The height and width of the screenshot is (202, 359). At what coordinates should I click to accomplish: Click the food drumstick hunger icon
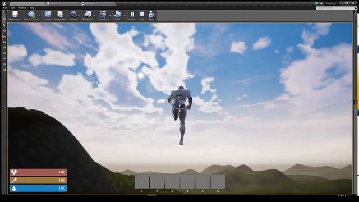point(14,180)
